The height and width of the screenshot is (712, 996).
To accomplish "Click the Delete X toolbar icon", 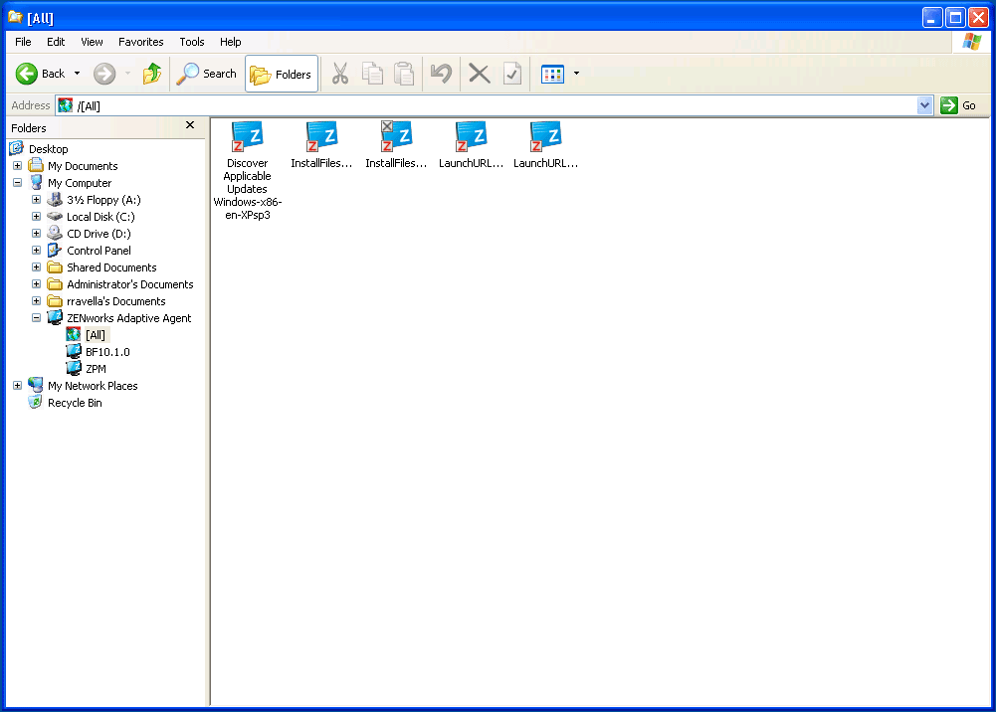I will pos(480,74).
